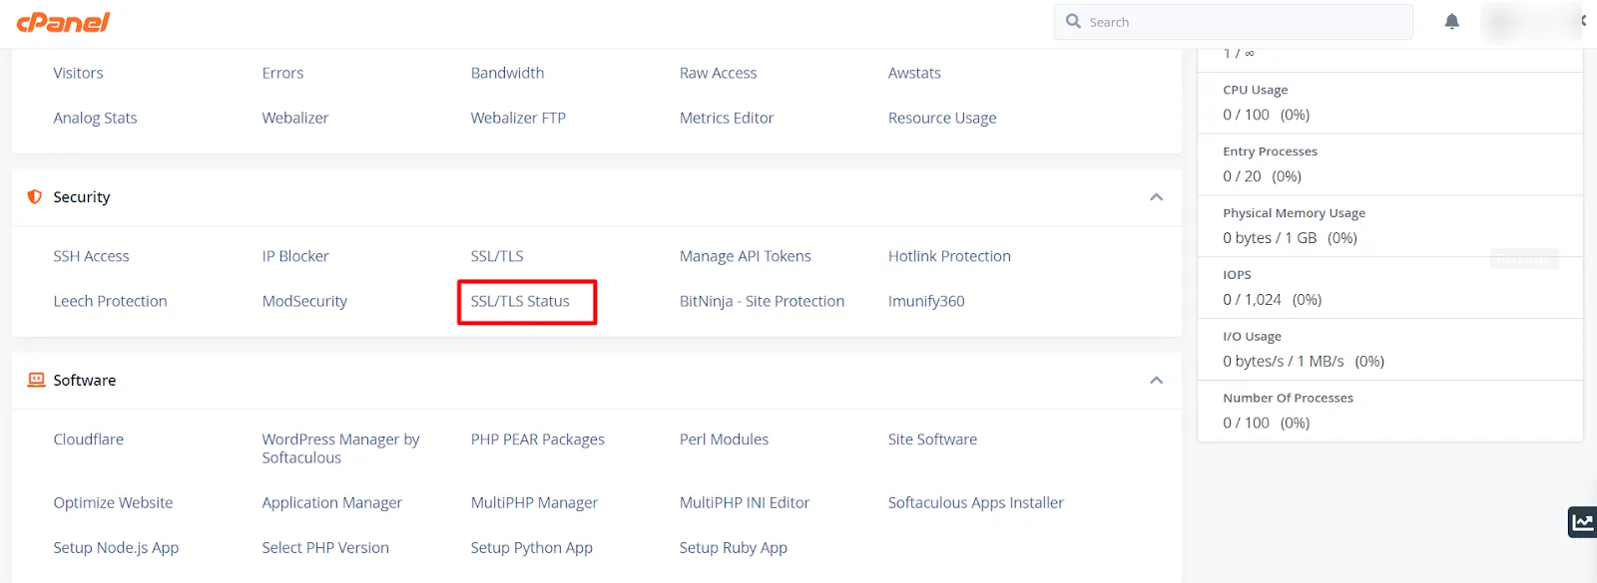Image resolution: width=1597 pixels, height=583 pixels.
Task: Open the statistics chart floating icon
Action: tap(1582, 522)
